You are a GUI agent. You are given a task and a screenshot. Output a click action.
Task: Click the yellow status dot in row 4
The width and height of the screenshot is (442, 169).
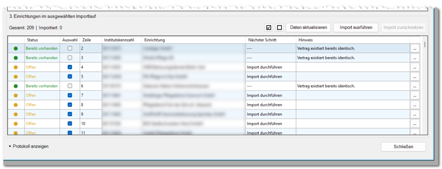point(16,67)
